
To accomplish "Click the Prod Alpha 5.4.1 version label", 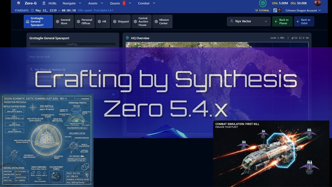I will pyautogui.click(x=103, y=10).
